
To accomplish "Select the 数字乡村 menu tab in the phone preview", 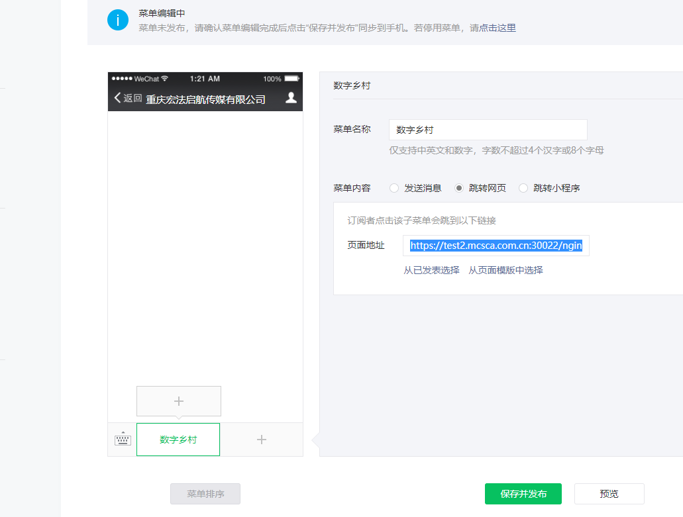I will 178,439.
